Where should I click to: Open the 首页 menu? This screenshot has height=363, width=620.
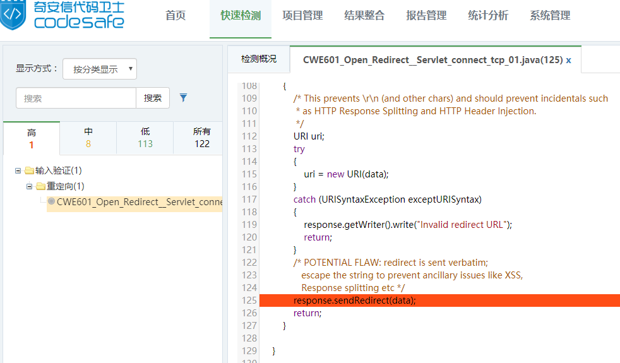pos(176,16)
